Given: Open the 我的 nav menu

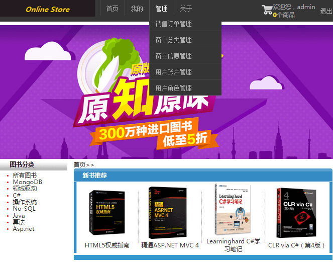Looking at the screenshot, I should pos(137,9).
